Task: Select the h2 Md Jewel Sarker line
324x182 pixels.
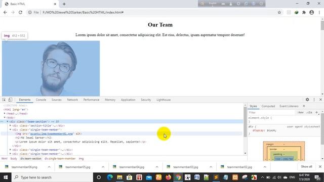Action: [x=33, y=138]
